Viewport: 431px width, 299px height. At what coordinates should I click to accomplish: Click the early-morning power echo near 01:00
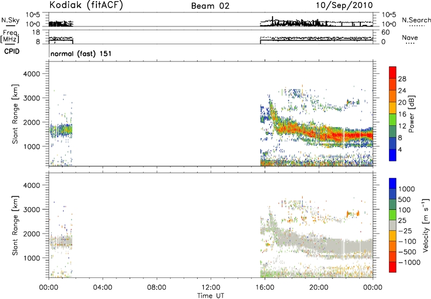point(62,130)
